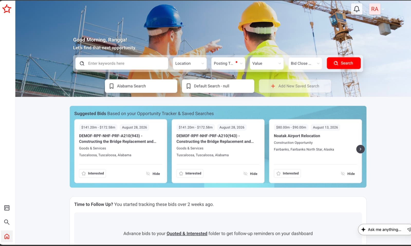Open the Quoted & Interested folder link
Screen dimensions: 411x246
[x=187, y=233]
